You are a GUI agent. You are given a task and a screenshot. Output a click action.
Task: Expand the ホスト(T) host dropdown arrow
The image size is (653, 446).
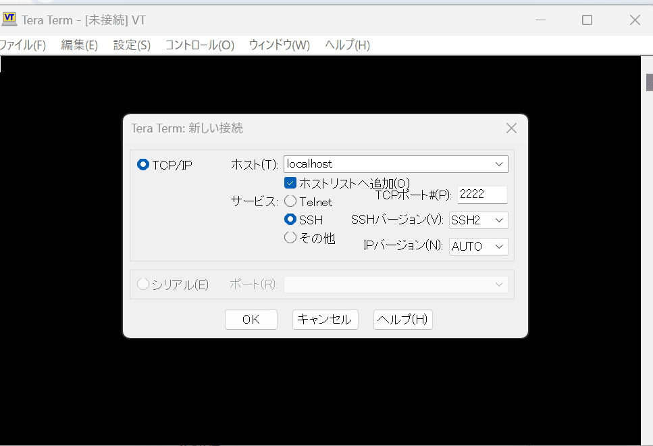(499, 164)
